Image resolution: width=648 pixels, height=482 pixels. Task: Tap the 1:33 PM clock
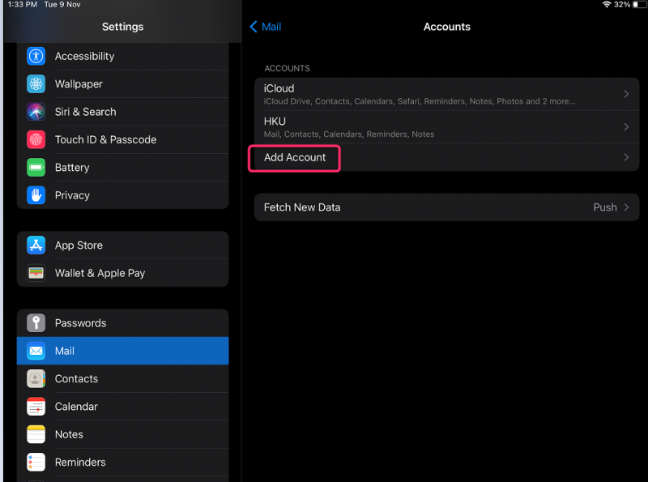(23, 5)
